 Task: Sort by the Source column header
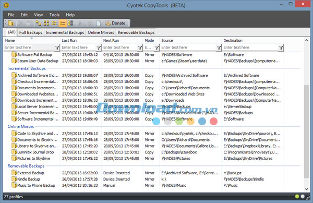point(190,40)
